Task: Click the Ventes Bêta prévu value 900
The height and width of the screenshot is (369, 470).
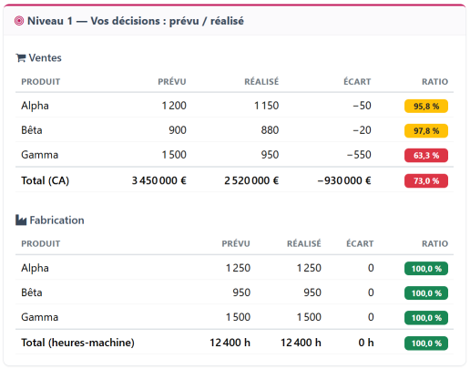Action: click(178, 130)
